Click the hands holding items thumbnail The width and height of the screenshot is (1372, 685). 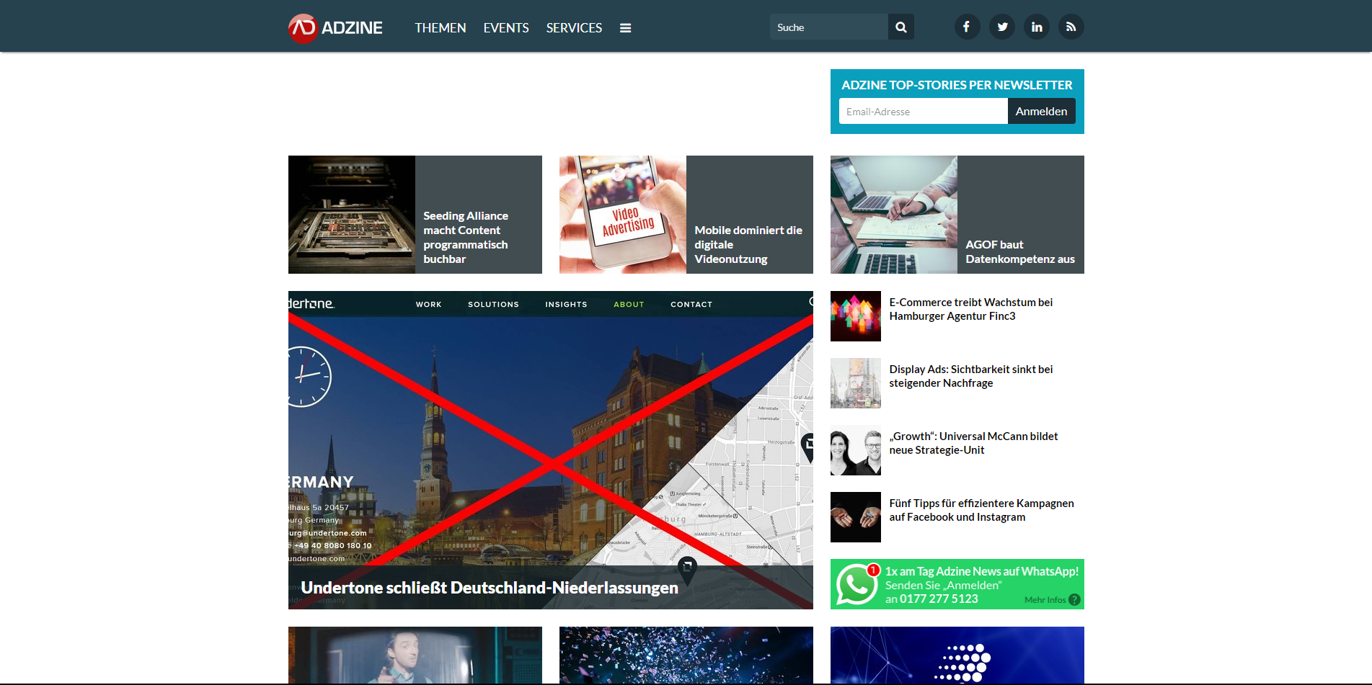point(856,517)
